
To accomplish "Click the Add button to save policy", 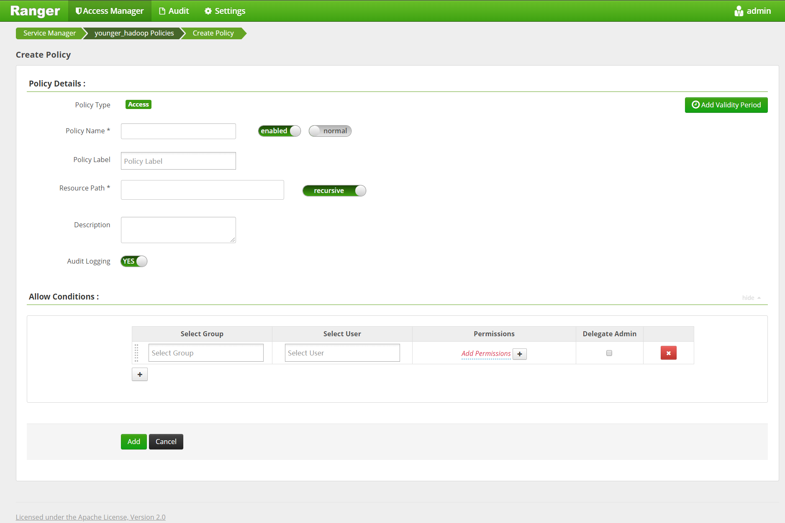I will (133, 442).
